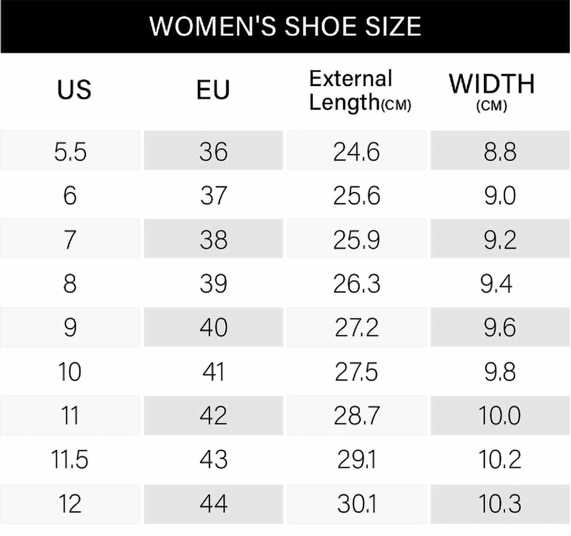Screen dimensions: 571x536
Task: Click the WOMEN'S SHOE SIZE title banner
Action: (x=285, y=26)
